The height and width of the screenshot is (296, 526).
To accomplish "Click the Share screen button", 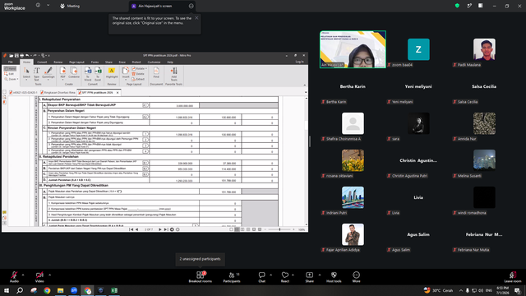I will 309,277.
